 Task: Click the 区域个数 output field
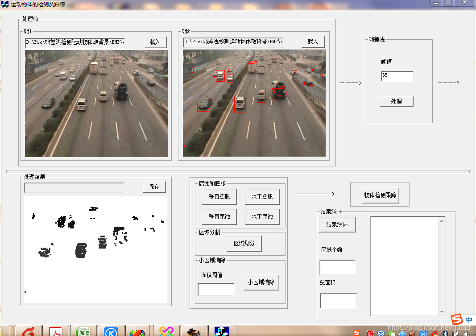337,267
